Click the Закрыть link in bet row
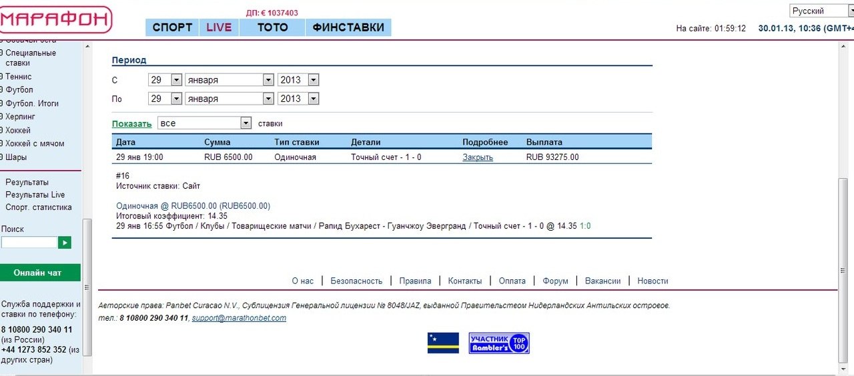This screenshot has width=854, height=376. 478,157
